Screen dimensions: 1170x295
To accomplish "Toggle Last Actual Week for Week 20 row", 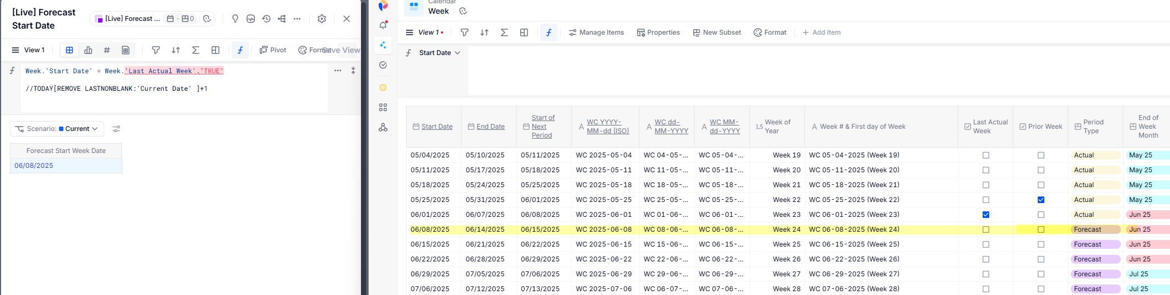I will [986, 170].
